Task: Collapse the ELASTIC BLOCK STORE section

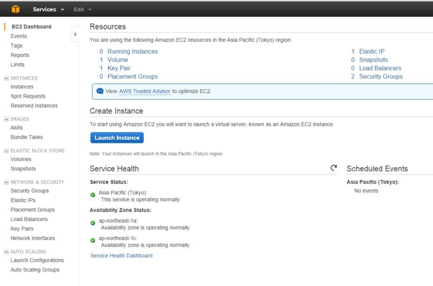Action: pyautogui.click(x=6, y=151)
